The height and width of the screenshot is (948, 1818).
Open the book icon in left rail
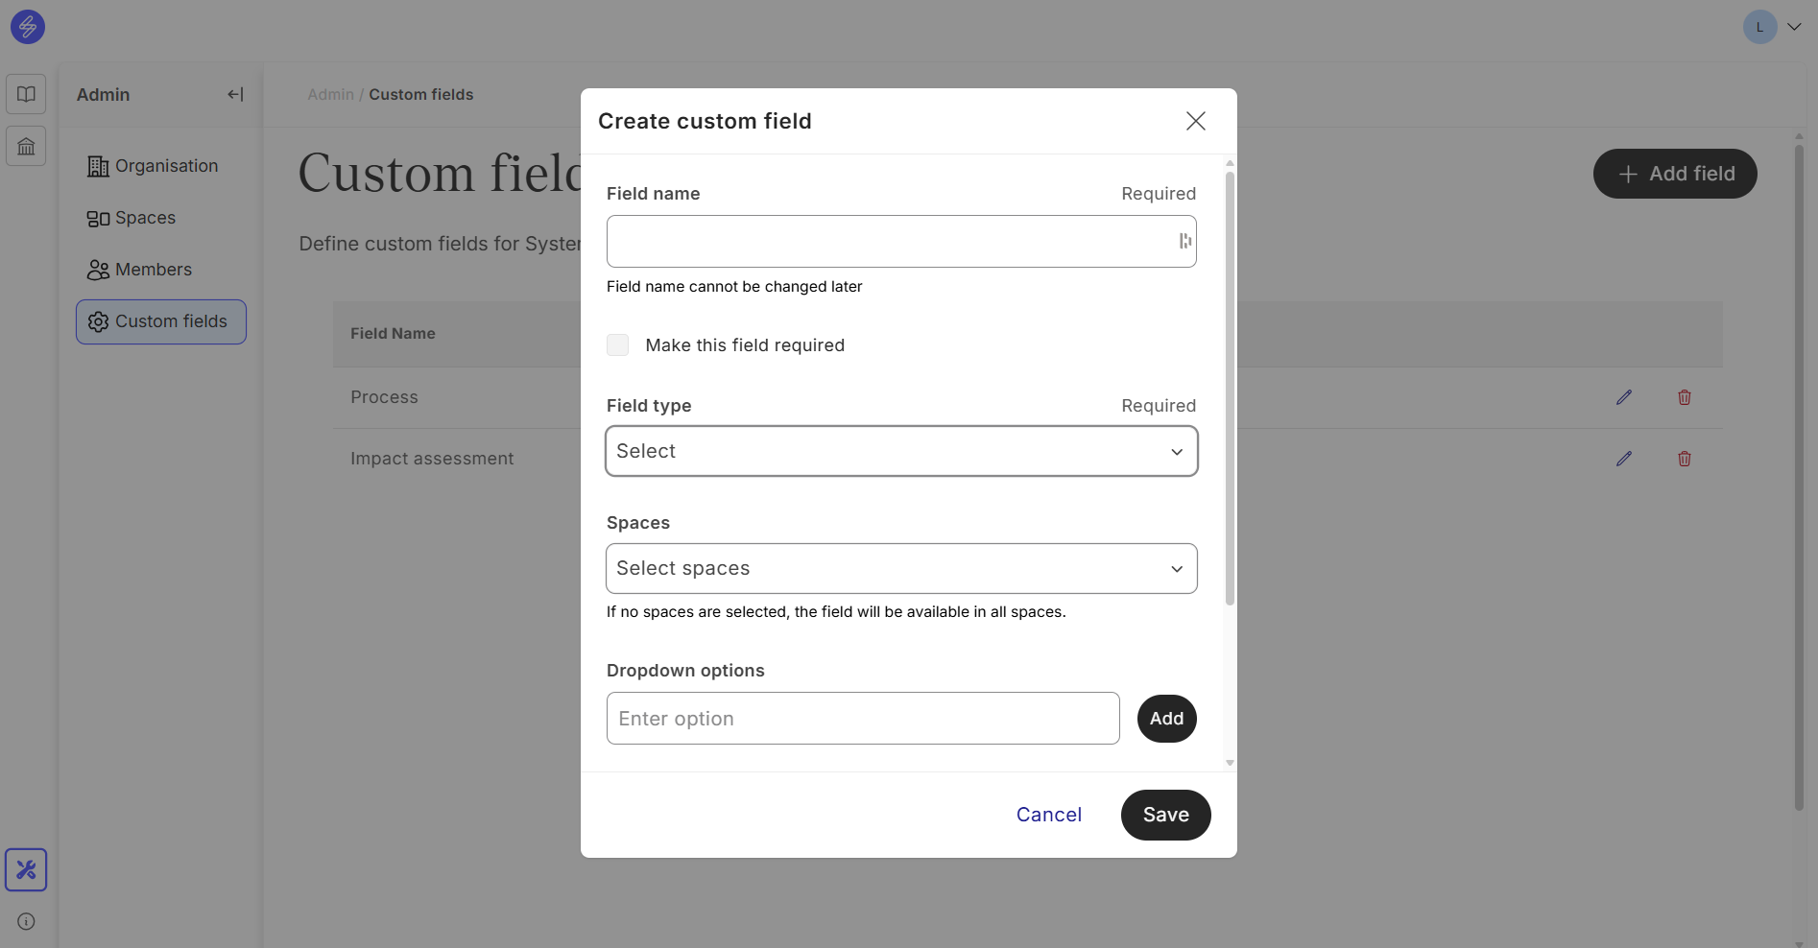coord(26,94)
